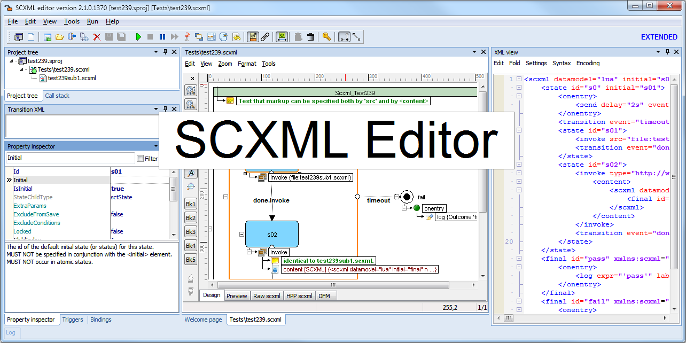Click the EXTENDED mode label
Viewport: 686px width, 343px height.
(659, 36)
